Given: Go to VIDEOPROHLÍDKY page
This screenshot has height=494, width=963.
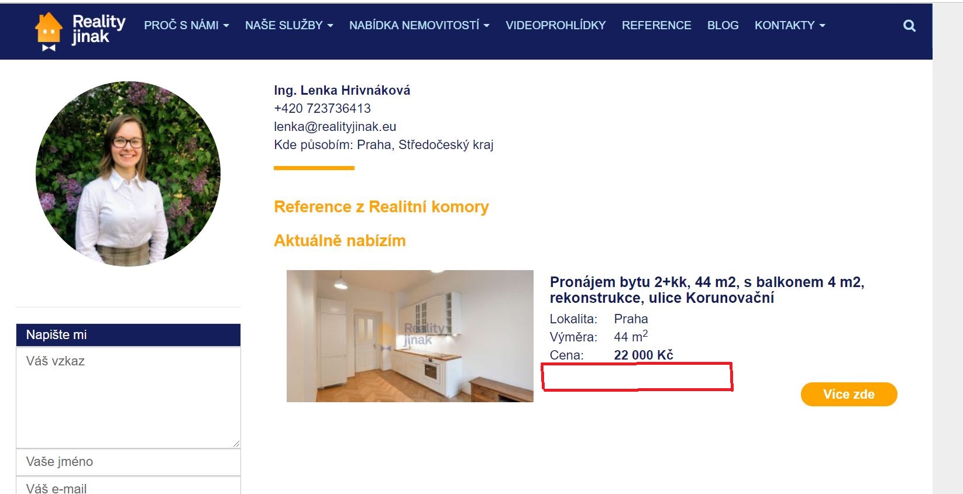Looking at the screenshot, I should [x=556, y=25].
